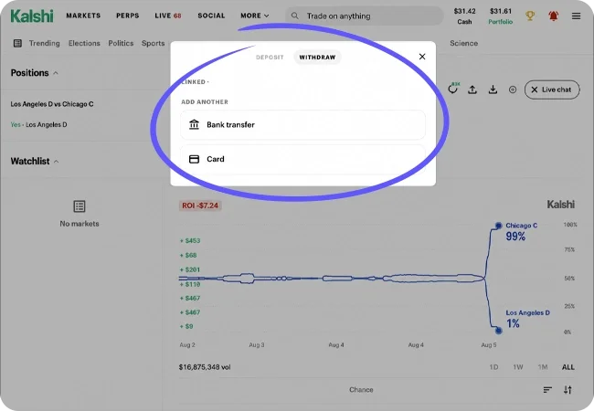Switch to the Deposit tab
Screen dimensions: 594x411
pos(270,58)
